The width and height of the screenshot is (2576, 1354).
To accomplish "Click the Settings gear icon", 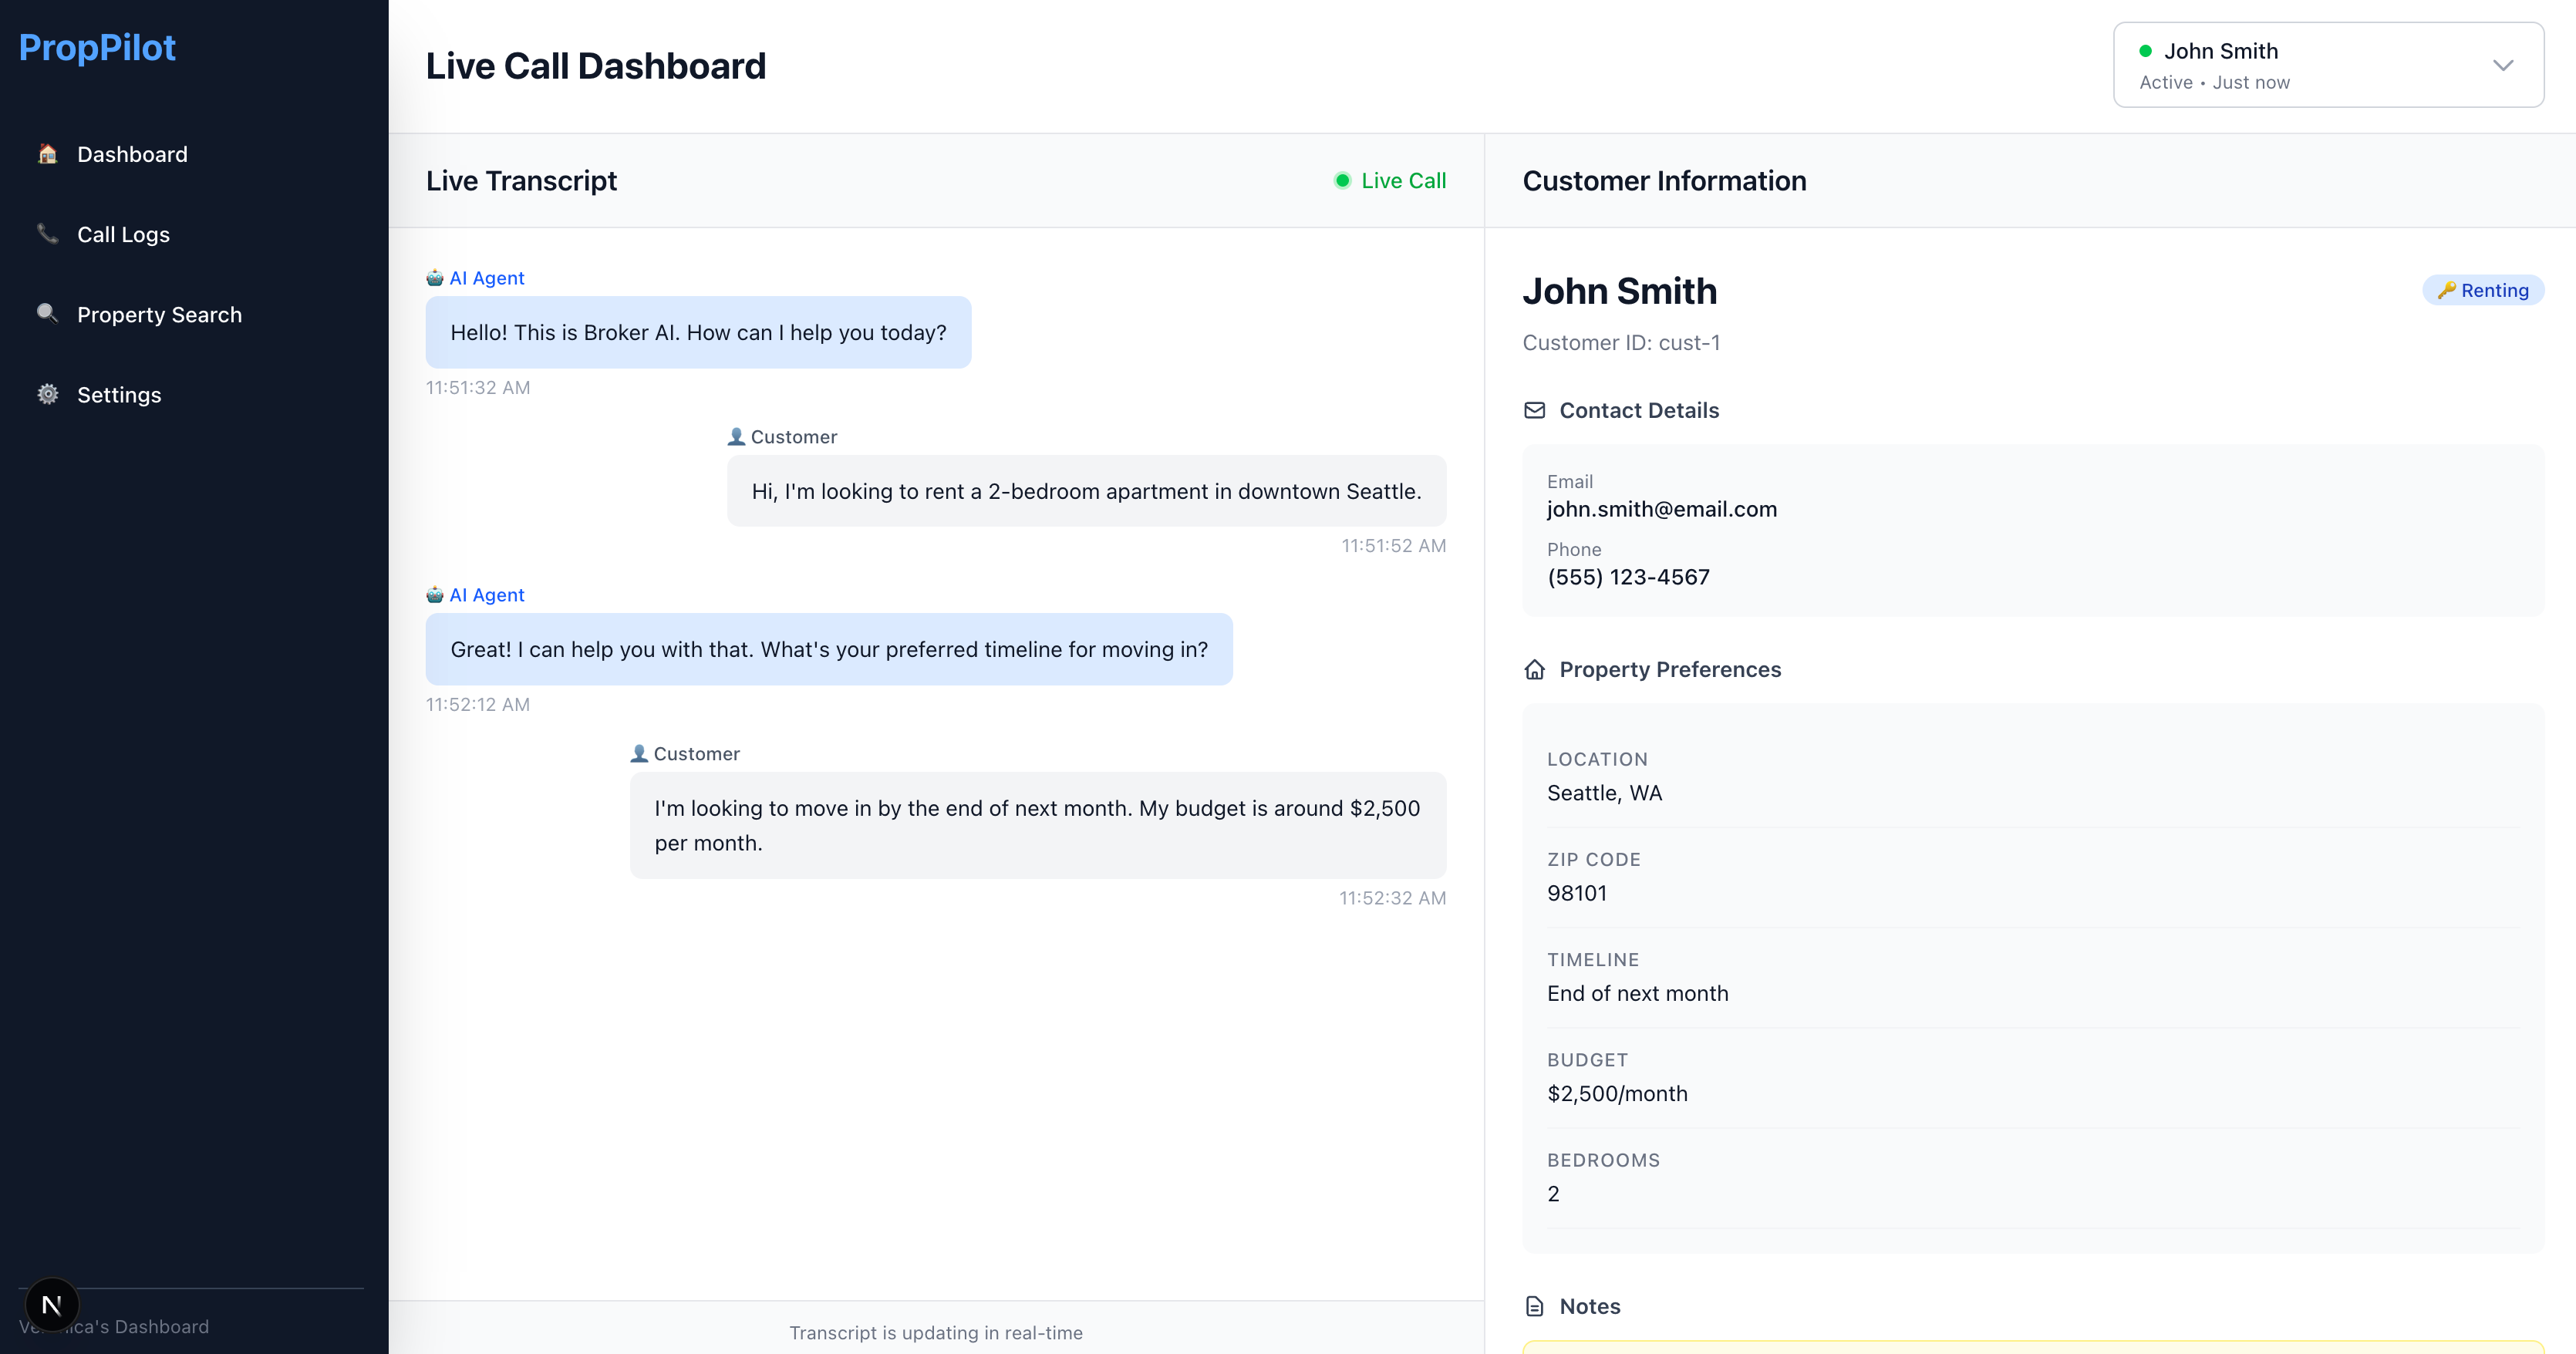I will pyautogui.click(x=47, y=394).
